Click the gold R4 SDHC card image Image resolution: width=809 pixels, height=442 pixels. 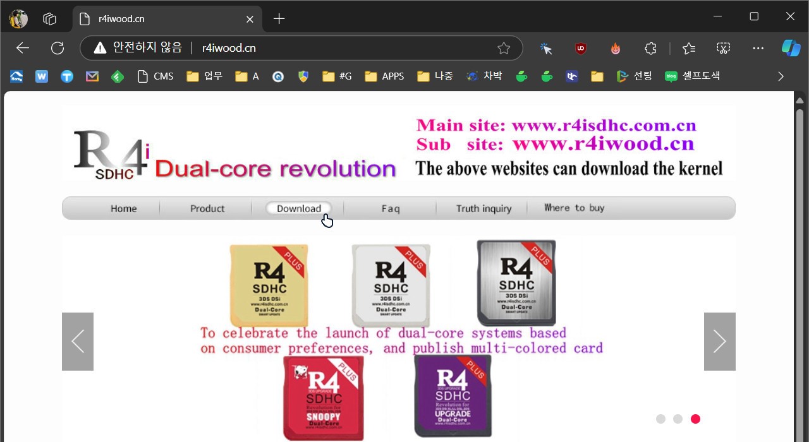pyautogui.click(x=269, y=285)
